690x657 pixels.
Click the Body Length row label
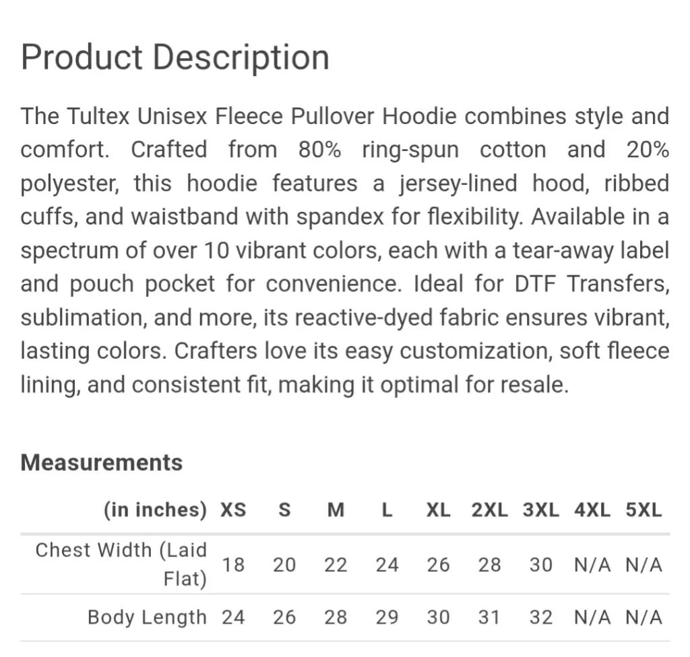(x=147, y=617)
